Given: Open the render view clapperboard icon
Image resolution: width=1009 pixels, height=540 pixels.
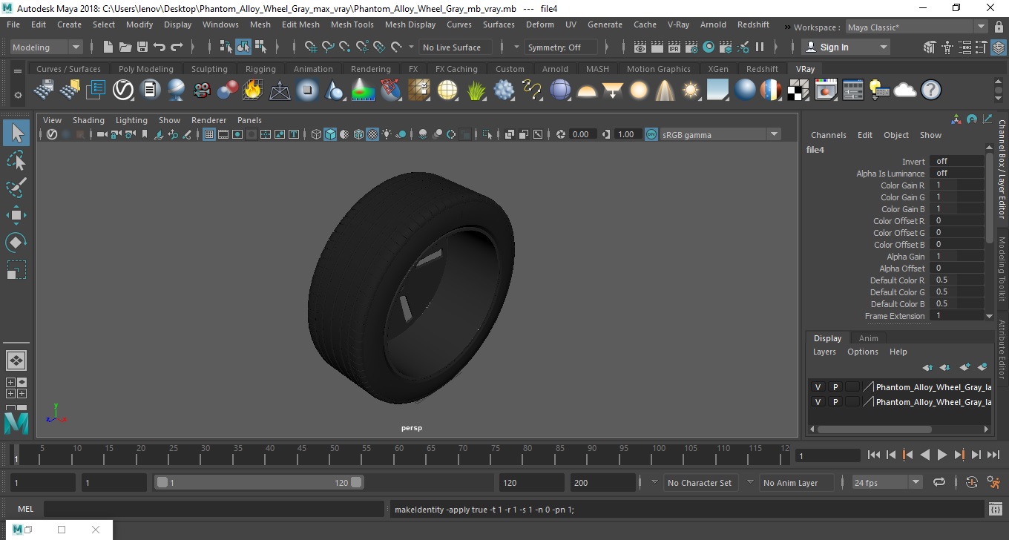Looking at the screenshot, I should (x=640, y=47).
